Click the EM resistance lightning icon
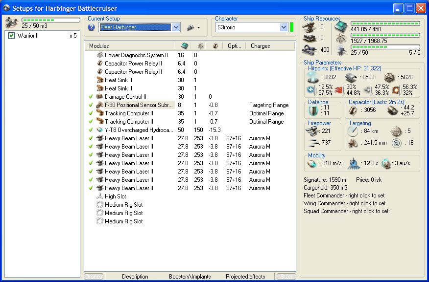 tap(311, 90)
